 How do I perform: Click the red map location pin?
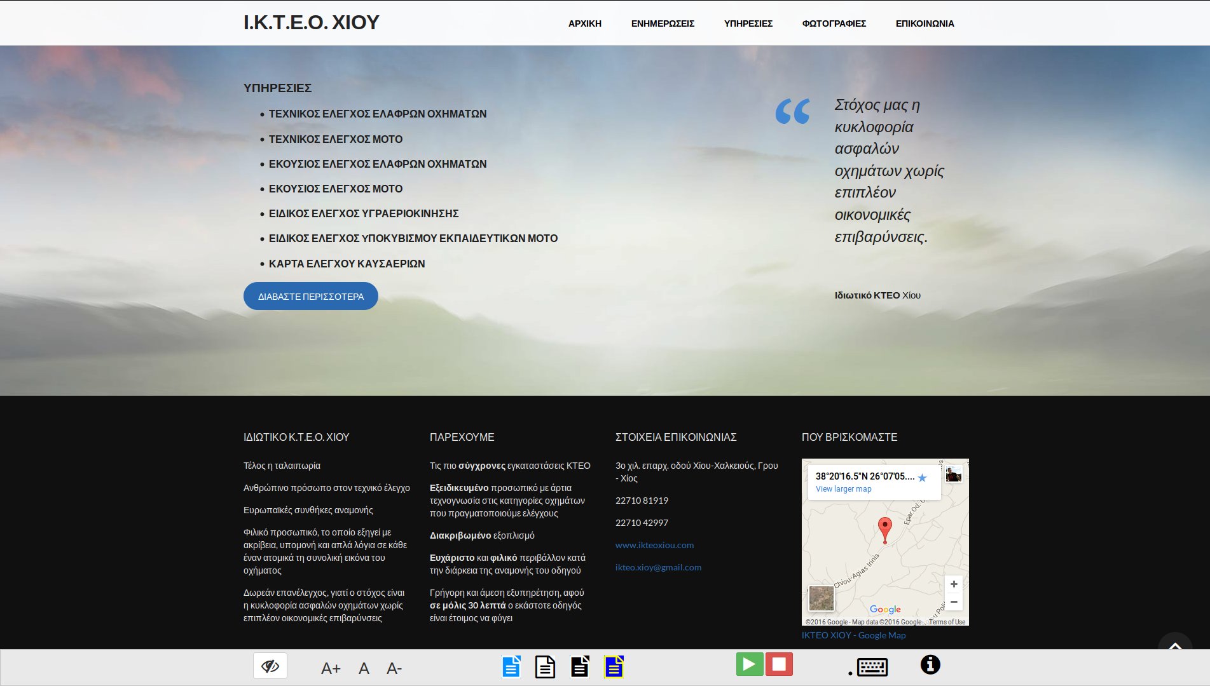coord(884,530)
